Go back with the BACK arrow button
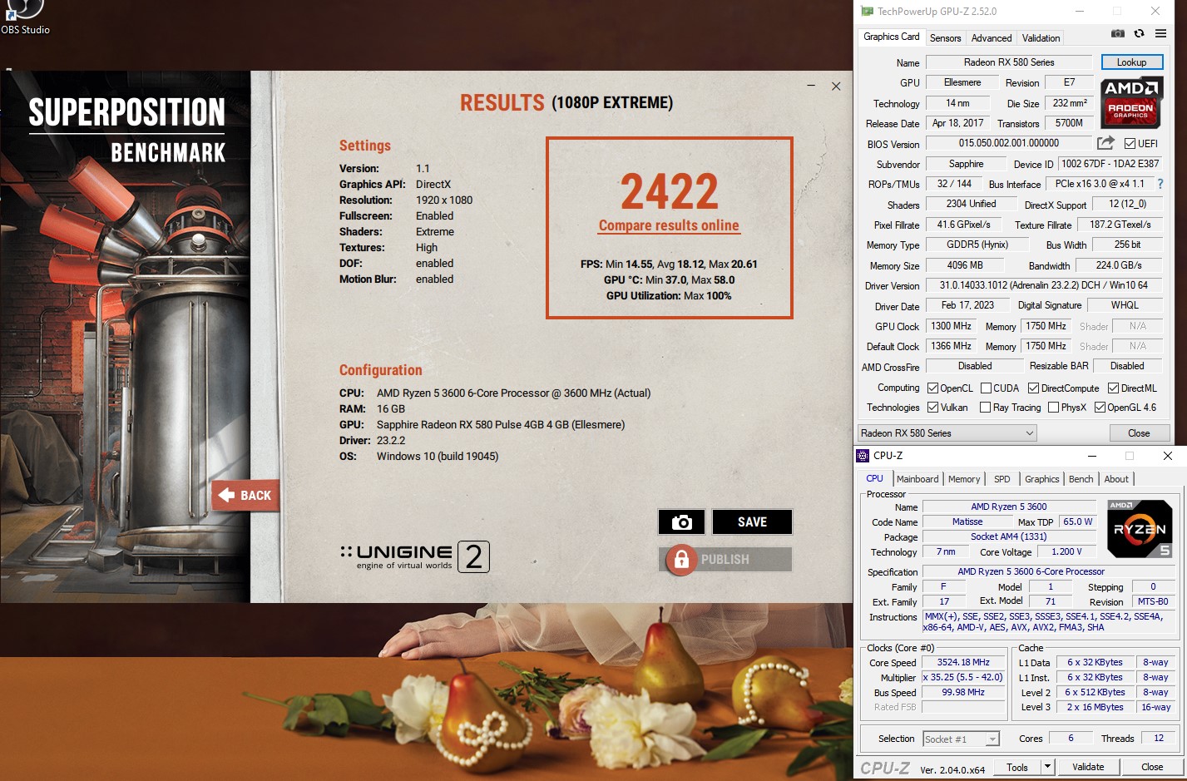The width and height of the screenshot is (1187, 781). [x=245, y=495]
